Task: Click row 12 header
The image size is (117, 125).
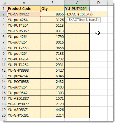Action: click(4, 70)
